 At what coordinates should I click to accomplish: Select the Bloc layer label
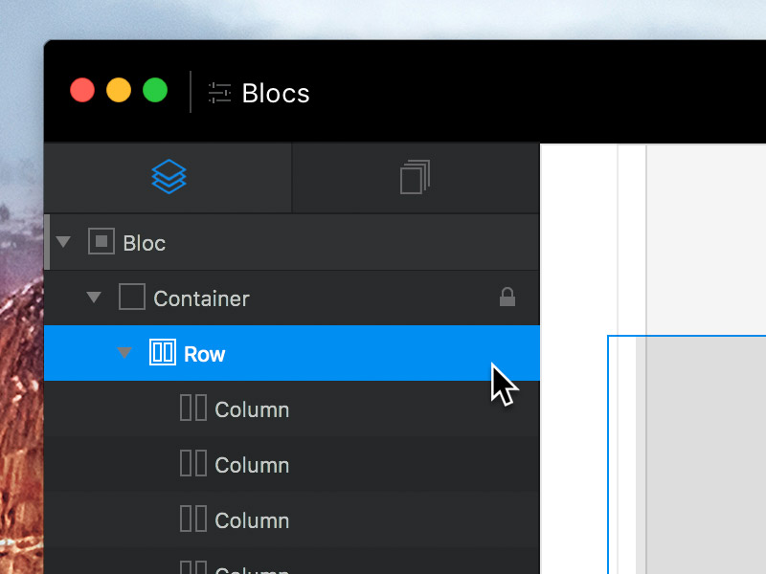coord(145,243)
